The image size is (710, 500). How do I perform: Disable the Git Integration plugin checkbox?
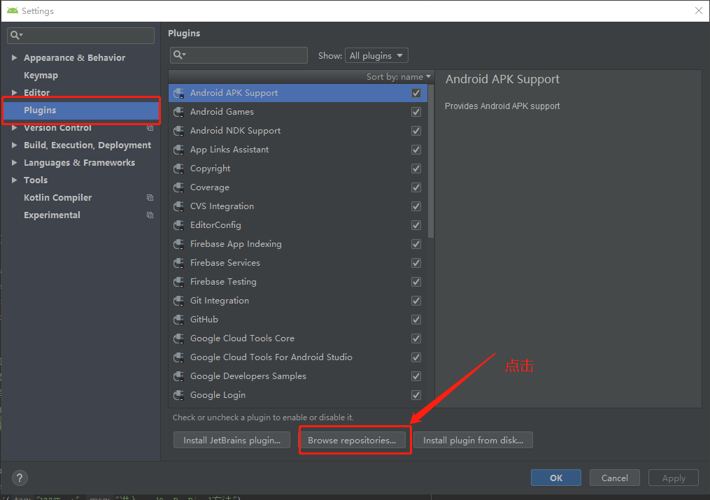[416, 301]
